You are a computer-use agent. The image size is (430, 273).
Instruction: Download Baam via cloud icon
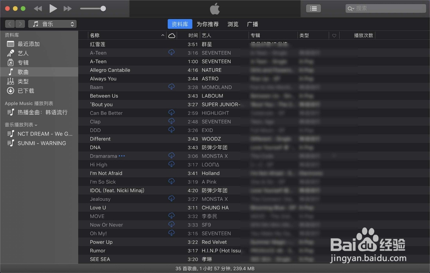point(172,86)
